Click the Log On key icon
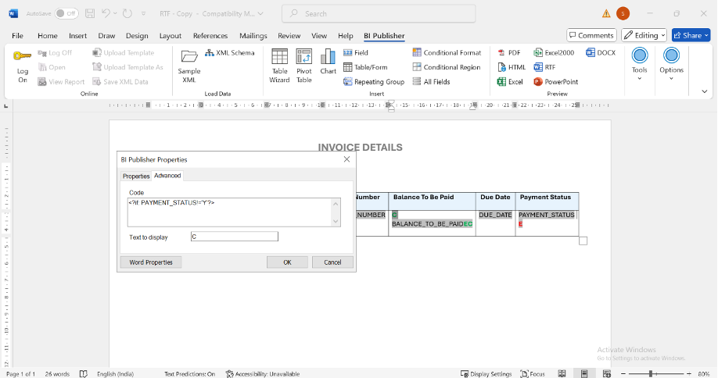Viewport: 718px width, 378px height. pyautogui.click(x=23, y=57)
